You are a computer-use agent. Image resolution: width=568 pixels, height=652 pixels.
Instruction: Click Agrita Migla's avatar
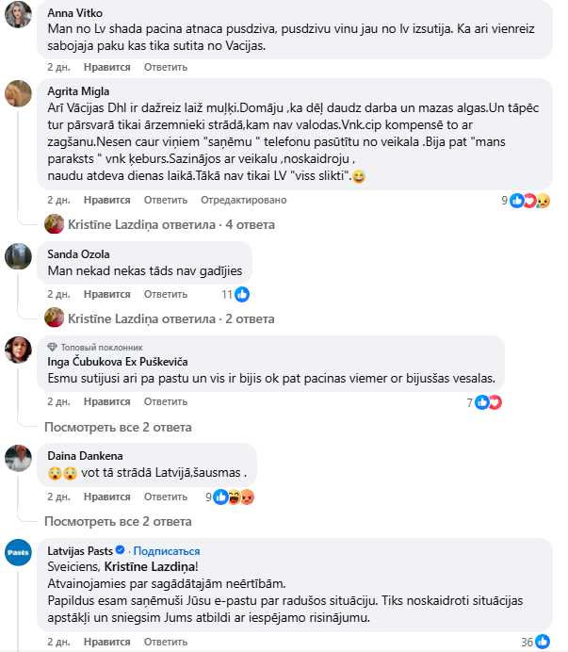point(19,94)
